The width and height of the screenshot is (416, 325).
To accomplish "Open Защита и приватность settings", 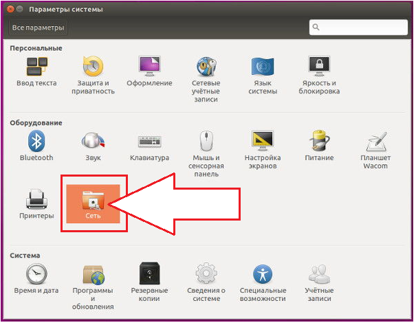I will pos(93,66).
